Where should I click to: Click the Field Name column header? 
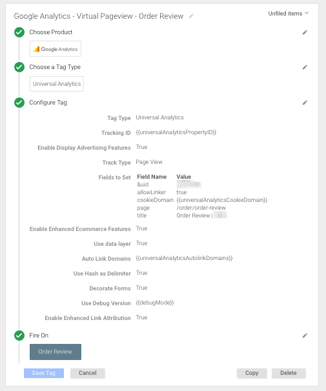[152, 177]
